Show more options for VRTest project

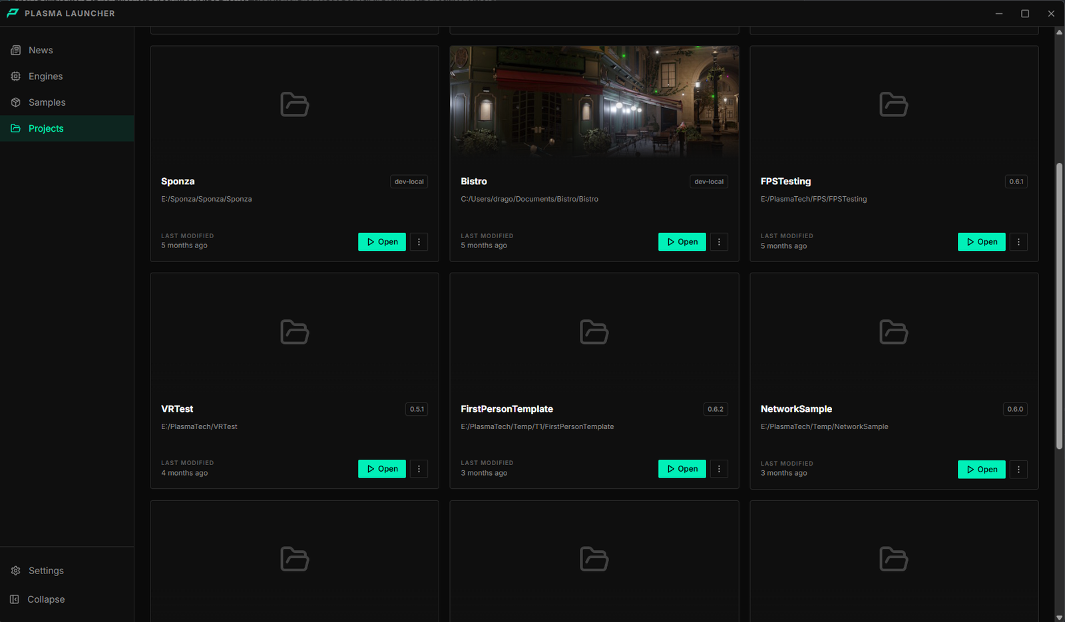pos(419,469)
